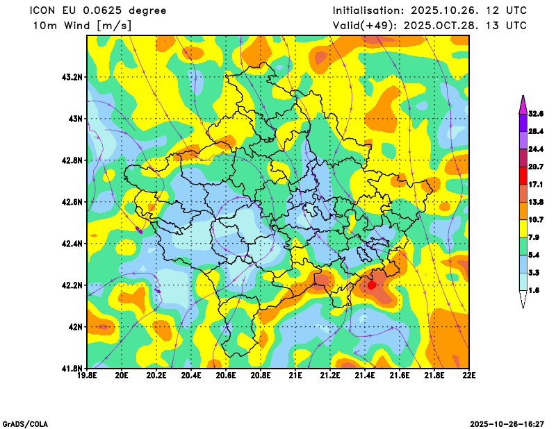Select the yellow legend swatch between 7.9 and 10.7

tap(523, 228)
